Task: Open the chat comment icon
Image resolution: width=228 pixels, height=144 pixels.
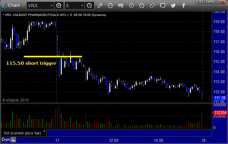Action: point(163,6)
